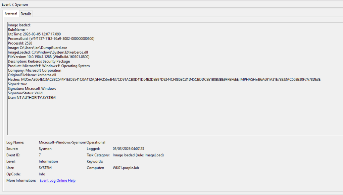Click the SignatureStatus: Valid line
Image resolution: width=343 pixels, height=195 pixels.
pyautogui.click(x=24, y=93)
